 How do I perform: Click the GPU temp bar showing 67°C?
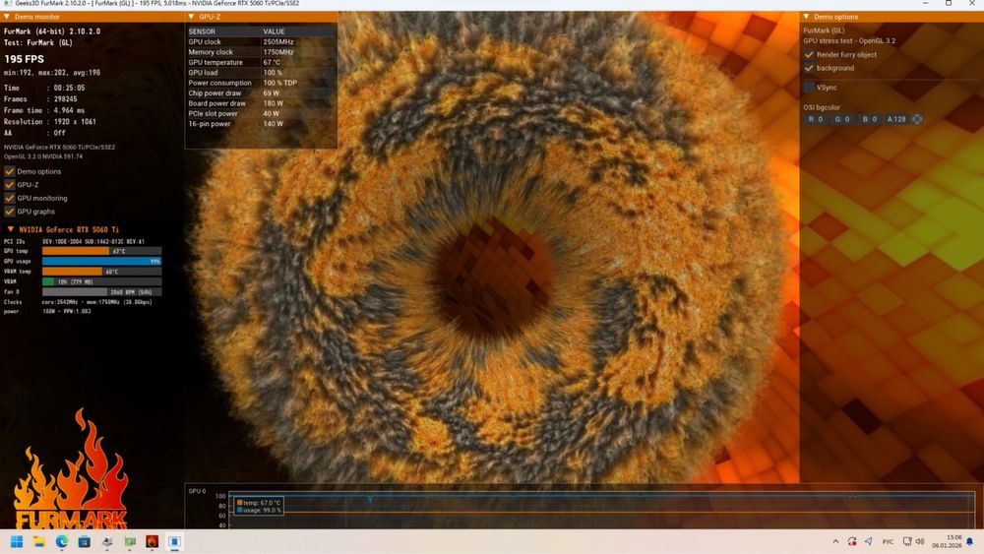(101, 251)
